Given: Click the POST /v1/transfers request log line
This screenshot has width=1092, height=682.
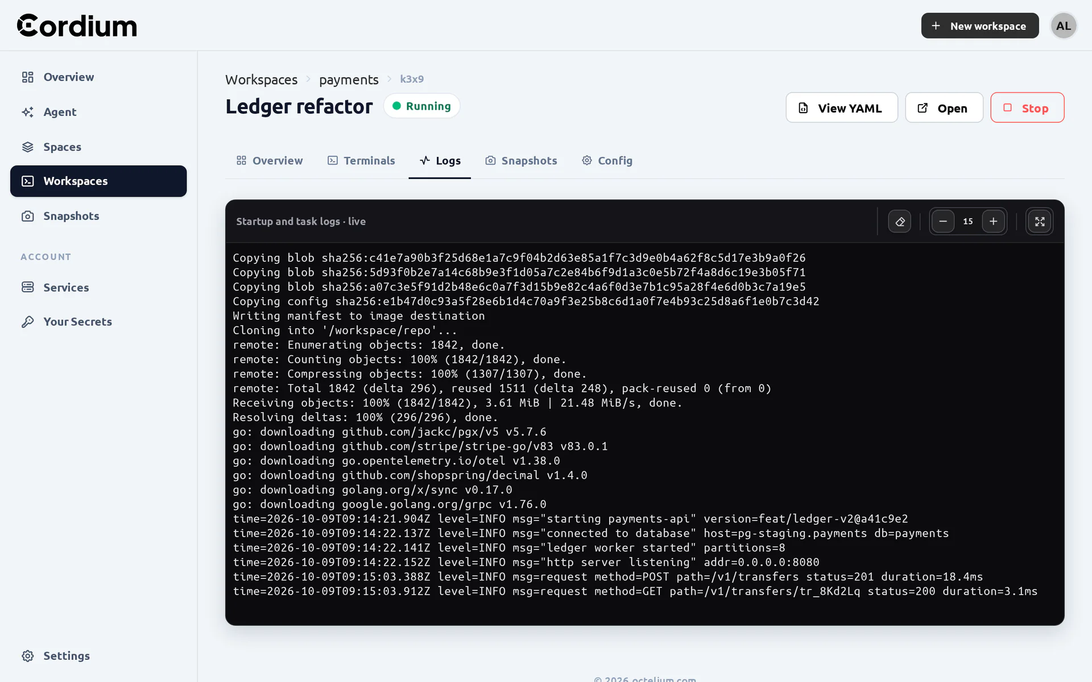Looking at the screenshot, I should tap(608, 577).
